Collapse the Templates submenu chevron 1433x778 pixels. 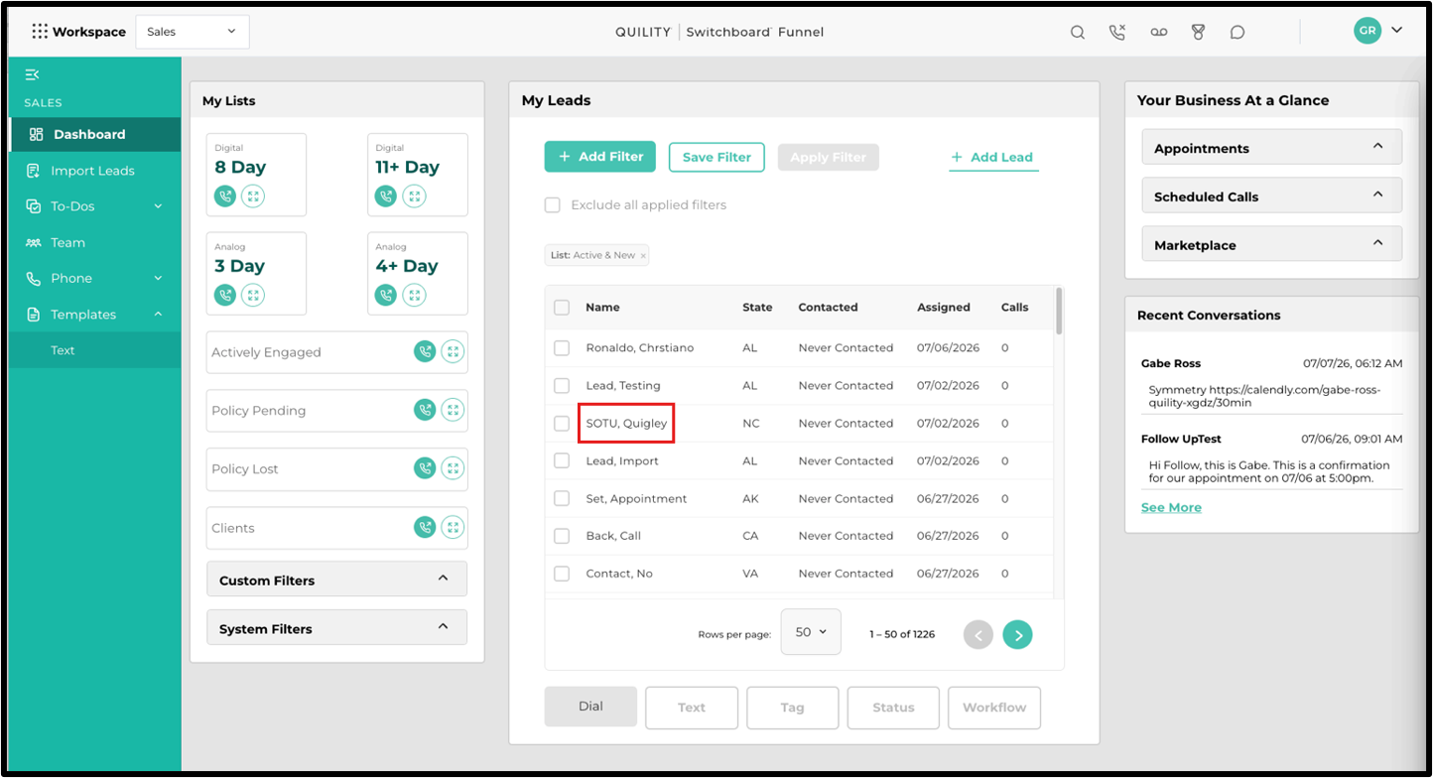point(158,315)
